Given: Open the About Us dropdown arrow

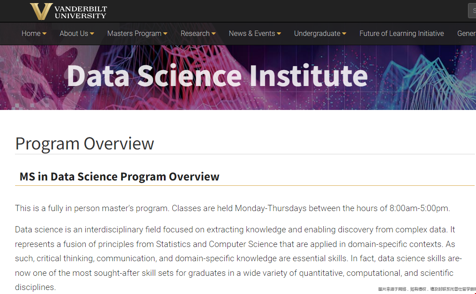Looking at the screenshot, I should (x=92, y=34).
